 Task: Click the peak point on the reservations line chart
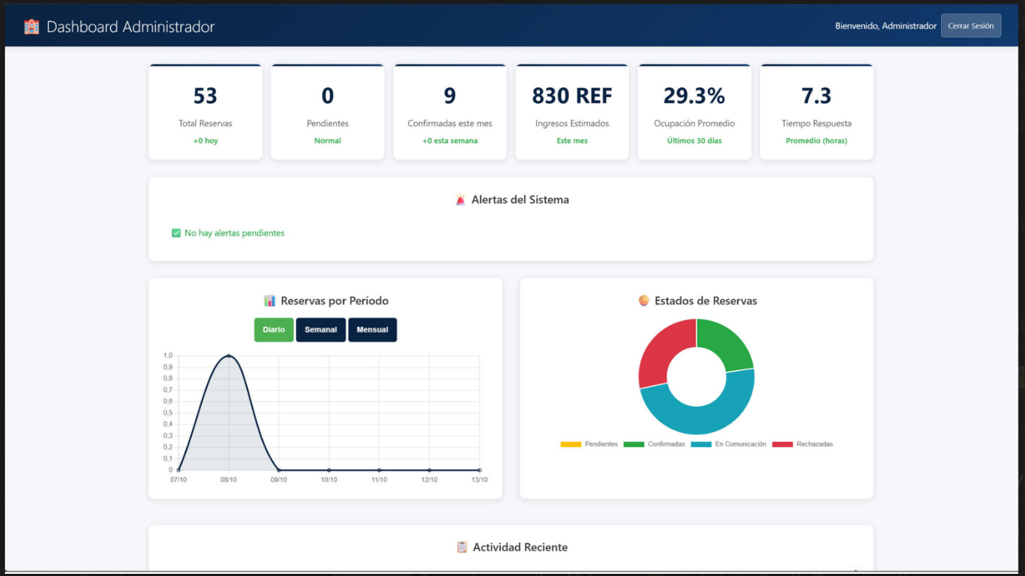point(229,355)
